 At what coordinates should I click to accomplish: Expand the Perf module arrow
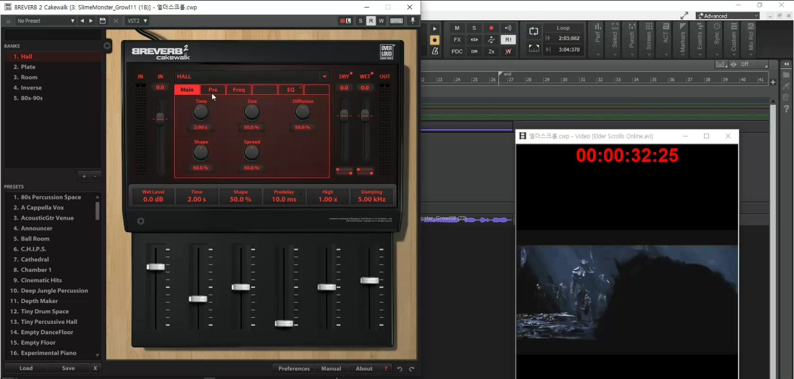[x=598, y=54]
